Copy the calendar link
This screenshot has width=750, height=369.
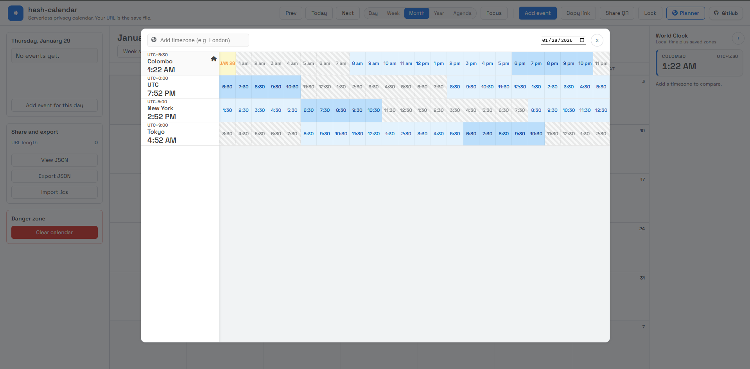point(578,13)
